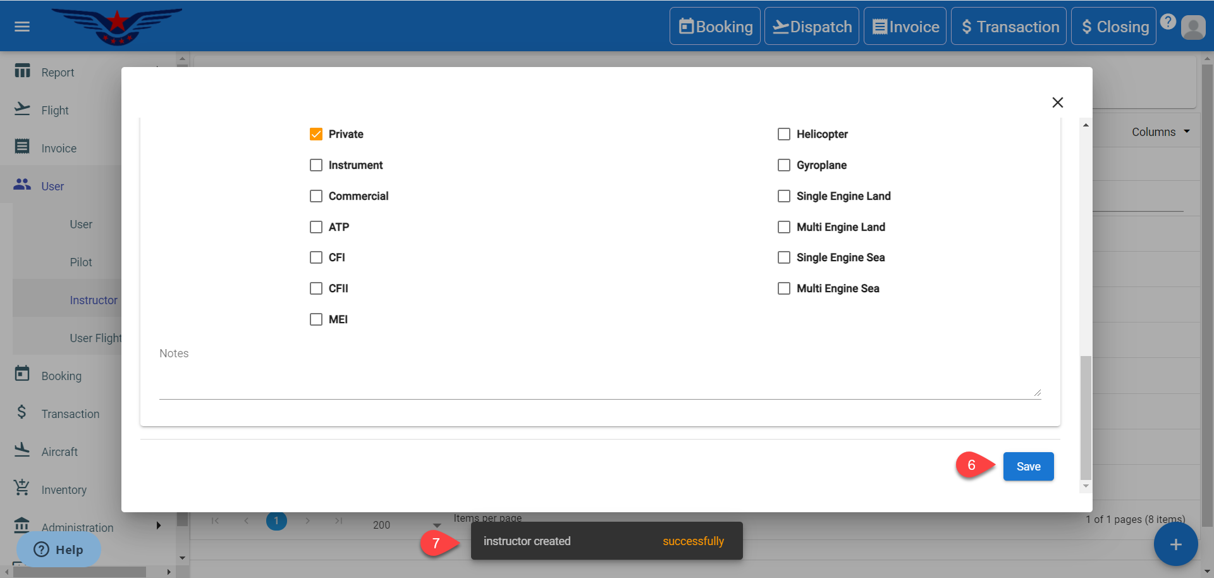Open the Dispatch tab in header
The width and height of the screenshot is (1214, 578).
pos(812,27)
